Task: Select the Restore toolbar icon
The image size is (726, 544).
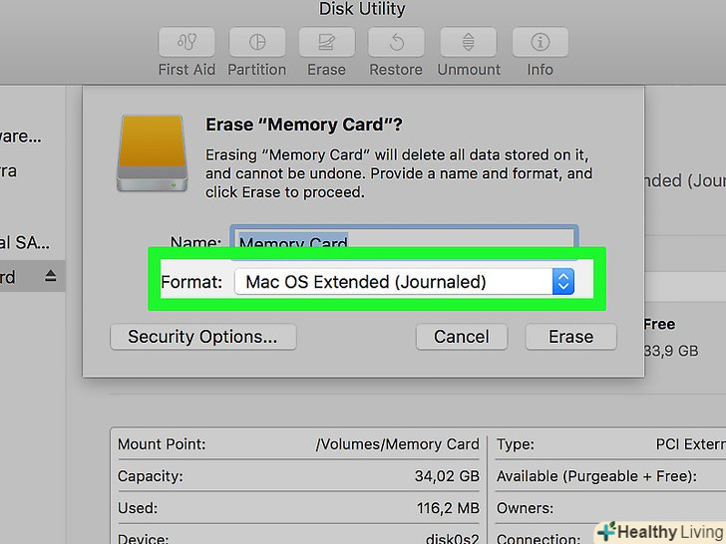Action: (396, 44)
